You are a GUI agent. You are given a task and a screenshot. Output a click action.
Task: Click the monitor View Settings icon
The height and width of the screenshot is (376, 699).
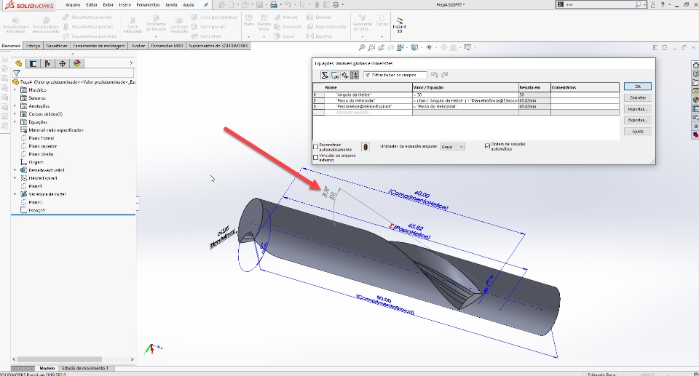click(x=467, y=47)
